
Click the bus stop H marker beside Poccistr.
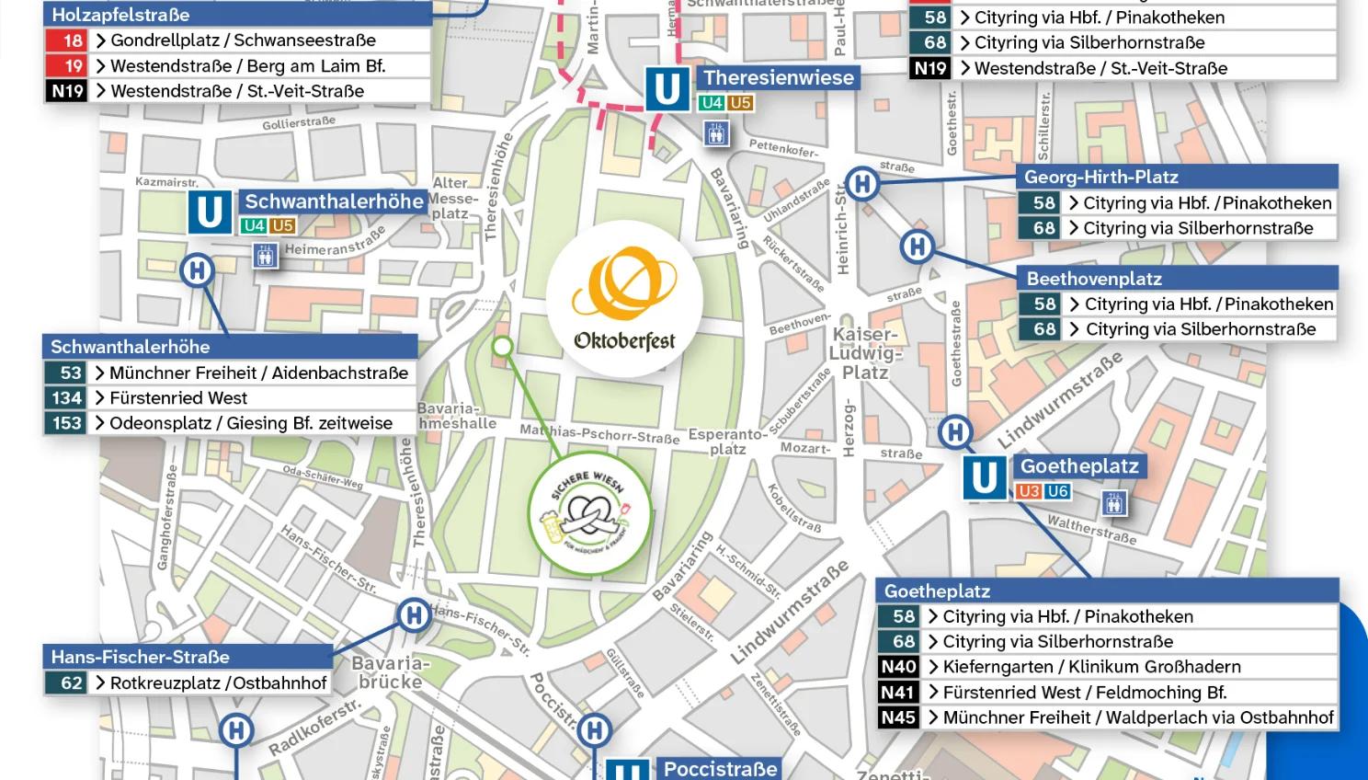[x=595, y=731]
